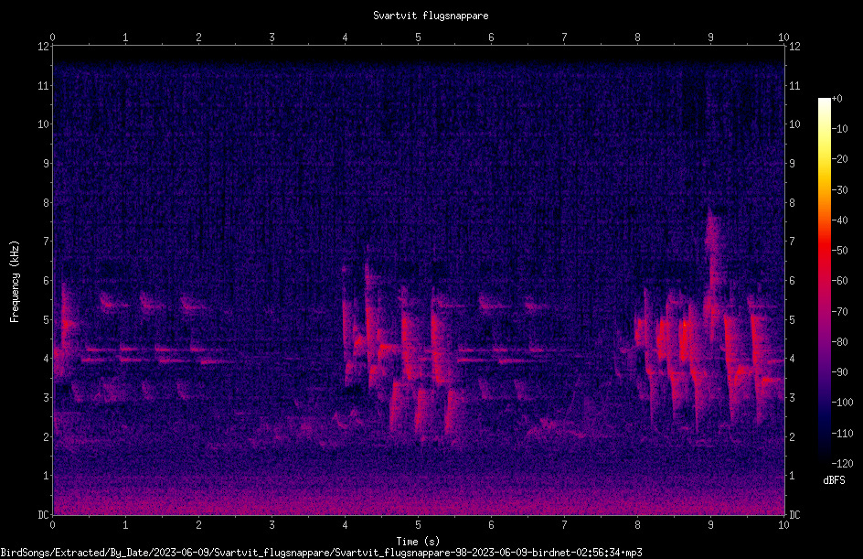
Task: Click the '3' tick label on the bottom time axis
Action: pos(272,525)
